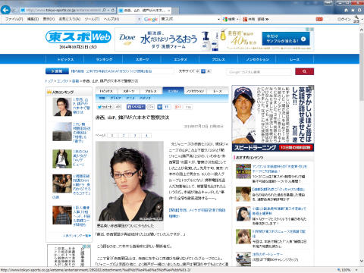Open the favorites star icon
364x273 pixels.
click(x=353, y=11)
